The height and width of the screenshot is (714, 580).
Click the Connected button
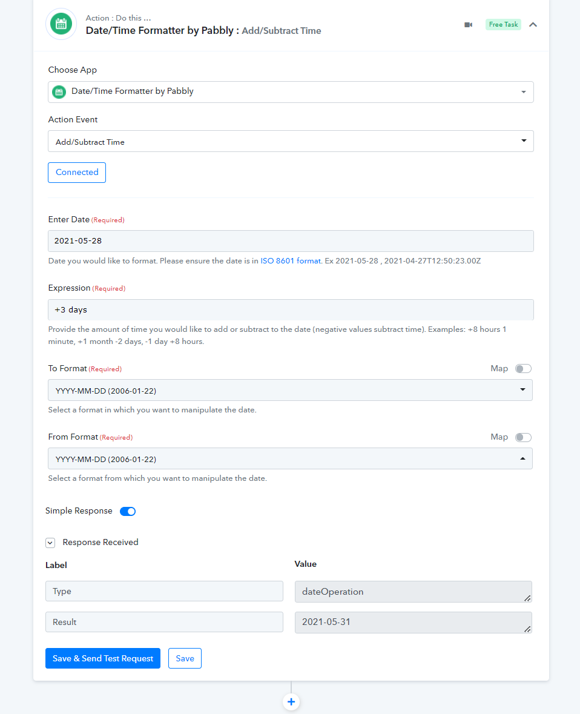(x=77, y=173)
